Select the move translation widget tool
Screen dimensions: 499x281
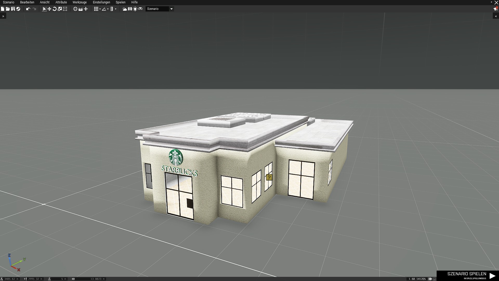[x=49, y=9]
